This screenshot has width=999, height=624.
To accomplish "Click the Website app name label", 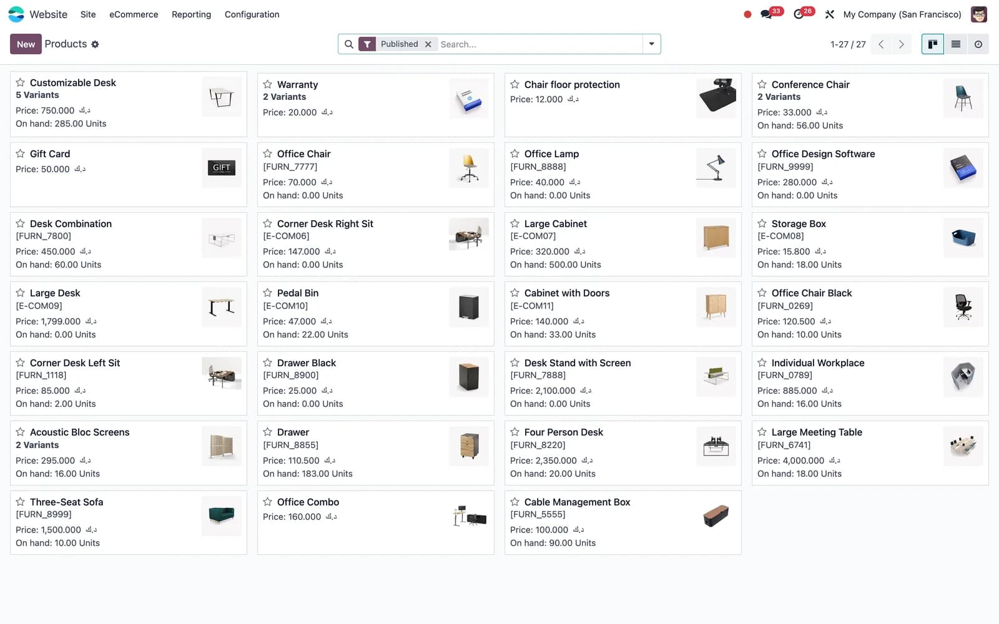I will 49,14.
